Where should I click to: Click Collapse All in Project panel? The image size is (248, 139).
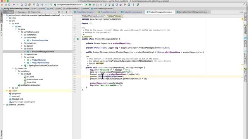(62, 12)
